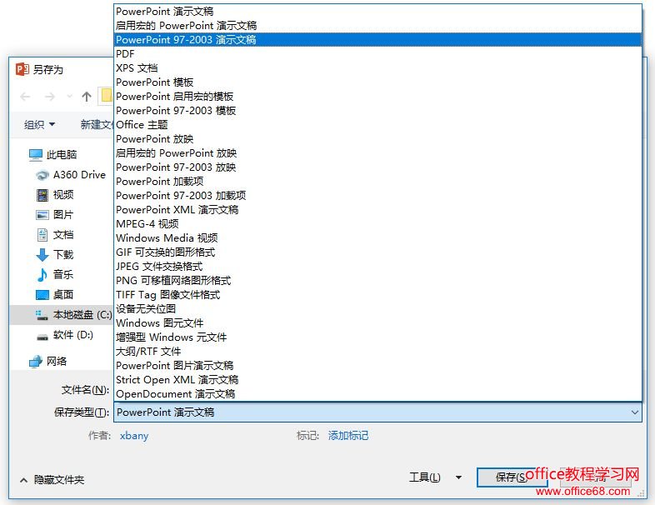Click the 图片 pictures icon
Image resolution: width=655 pixels, height=505 pixels.
(42, 215)
